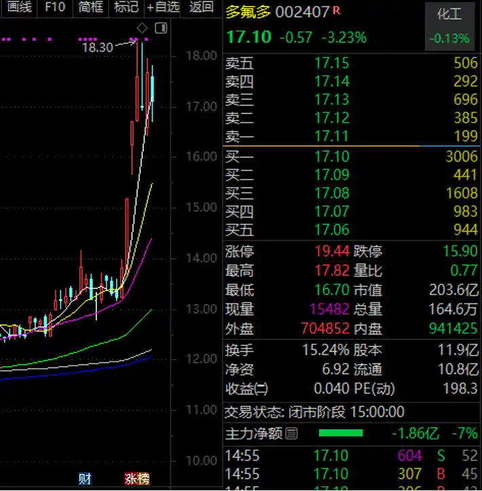Expand the 收益(二) earnings period selector
The height and width of the screenshot is (491, 482).
tap(261, 389)
